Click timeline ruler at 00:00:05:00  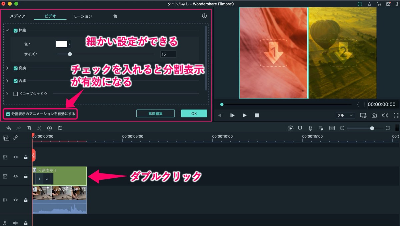click(x=133, y=136)
